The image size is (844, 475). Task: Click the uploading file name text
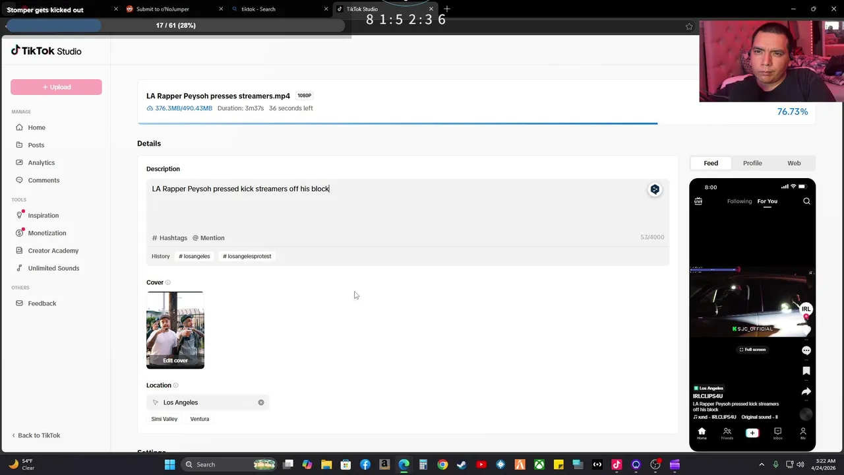(x=218, y=96)
